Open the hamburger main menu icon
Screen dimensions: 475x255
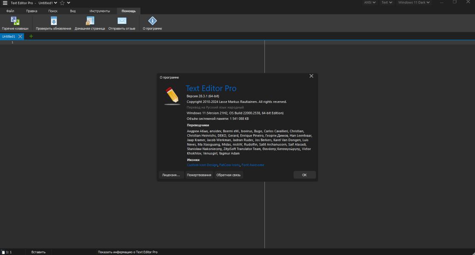point(5,3)
